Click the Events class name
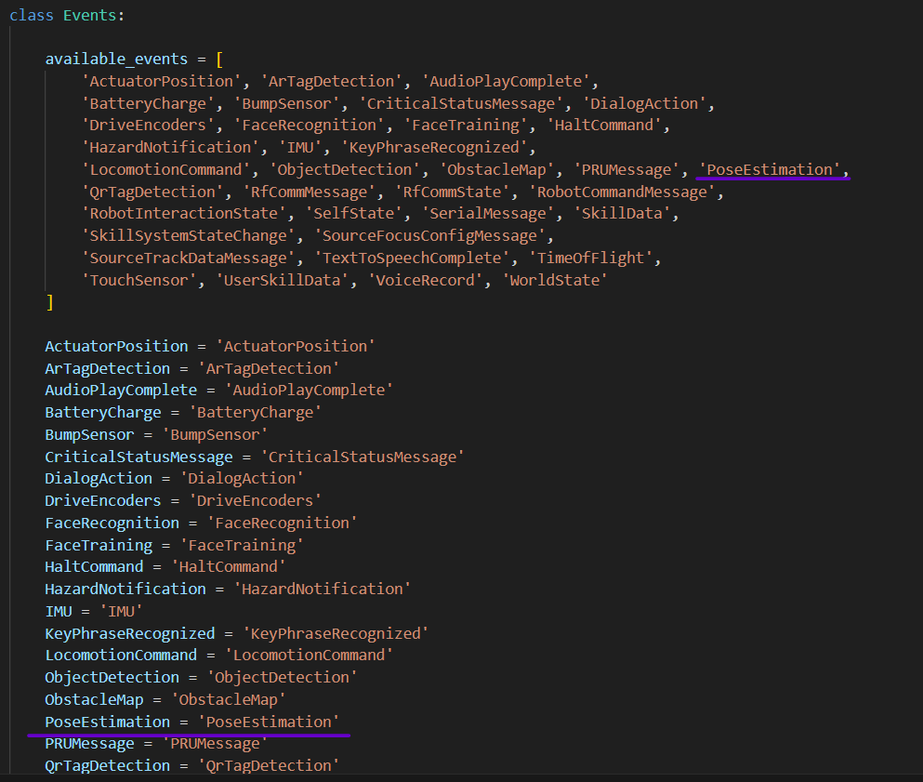 pyautogui.click(x=94, y=16)
